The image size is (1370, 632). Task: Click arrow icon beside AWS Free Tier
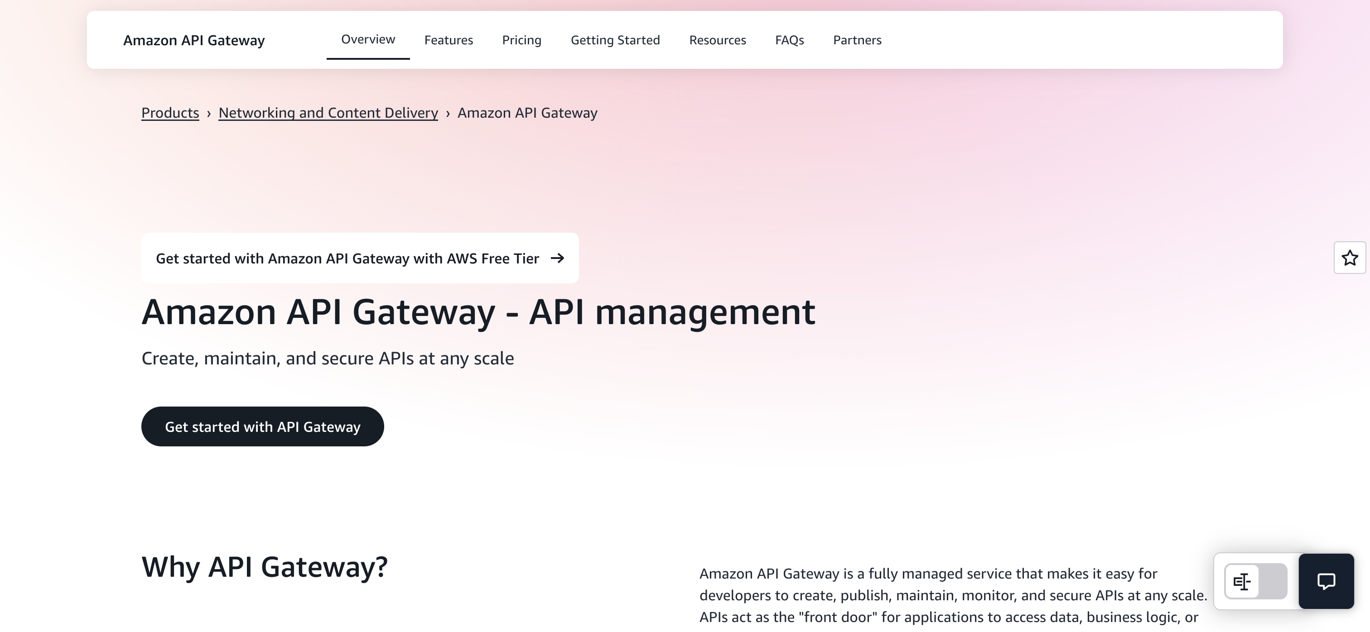tap(557, 258)
